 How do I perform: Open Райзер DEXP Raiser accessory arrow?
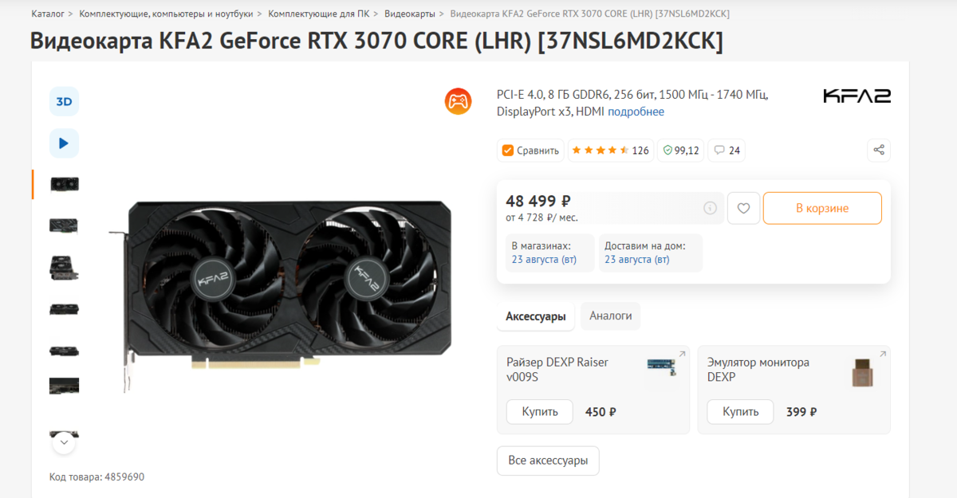(682, 355)
